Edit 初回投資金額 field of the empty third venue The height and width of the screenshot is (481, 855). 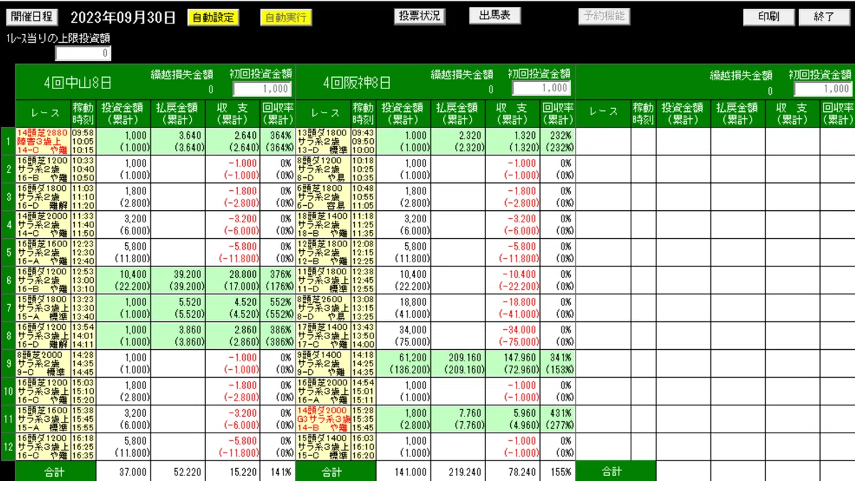[x=823, y=89]
